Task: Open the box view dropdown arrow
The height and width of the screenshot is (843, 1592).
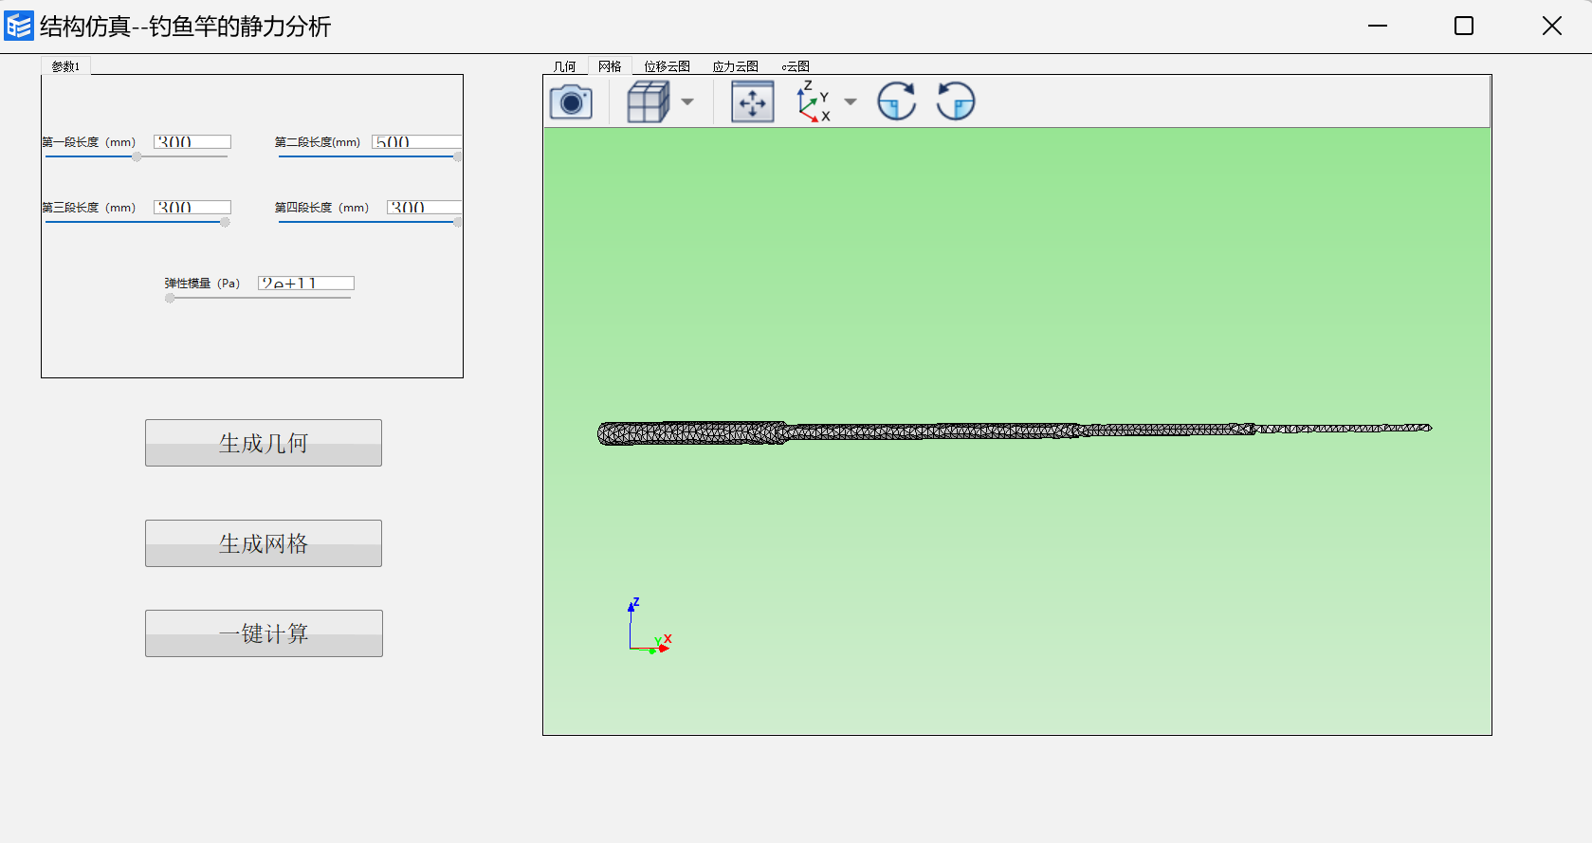Action: pyautogui.click(x=687, y=101)
